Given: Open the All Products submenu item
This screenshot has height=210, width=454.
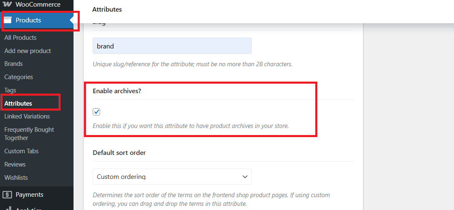Looking at the screenshot, I should tap(20, 38).
